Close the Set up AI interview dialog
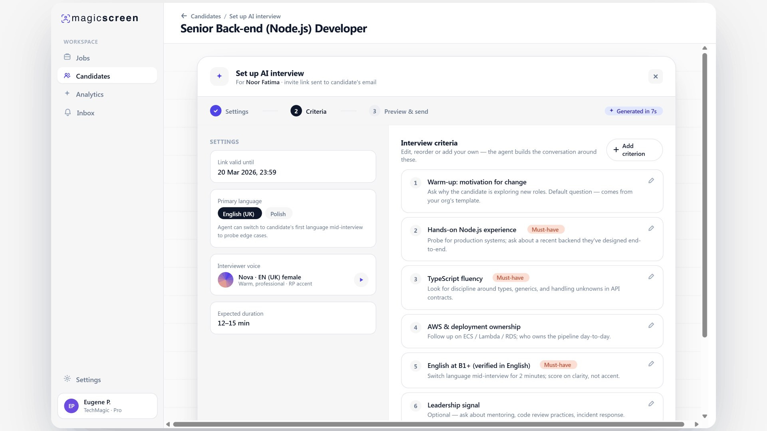Image resolution: width=767 pixels, height=431 pixels. point(656,77)
